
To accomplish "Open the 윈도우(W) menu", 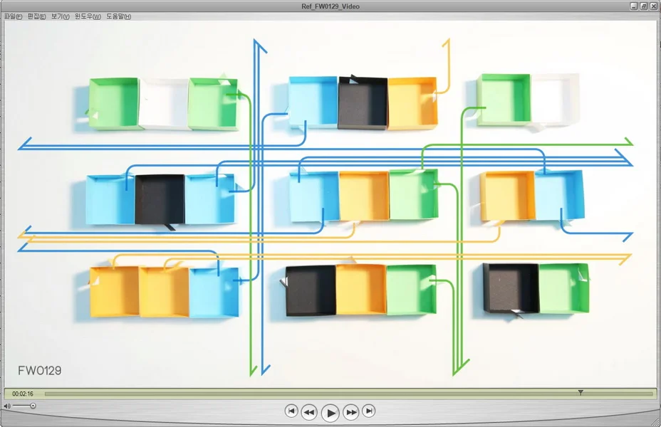I will tap(88, 16).
